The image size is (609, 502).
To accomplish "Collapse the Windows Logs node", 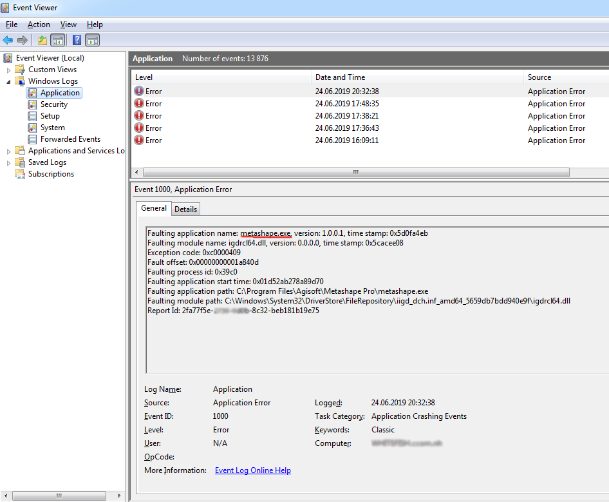I will tap(9, 81).
